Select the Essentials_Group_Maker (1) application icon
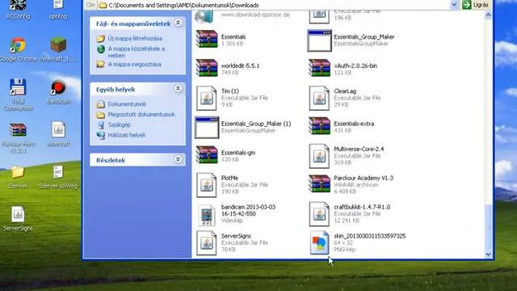This screenshot has height=291, width=517. pos(207,128)
